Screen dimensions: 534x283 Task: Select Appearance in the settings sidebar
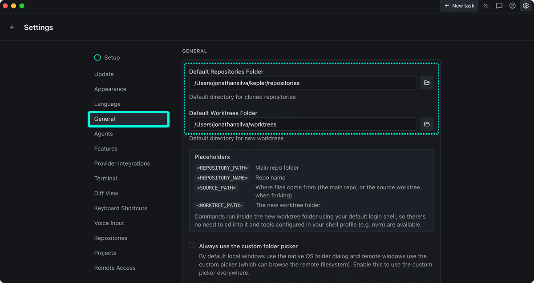point(110,89)
